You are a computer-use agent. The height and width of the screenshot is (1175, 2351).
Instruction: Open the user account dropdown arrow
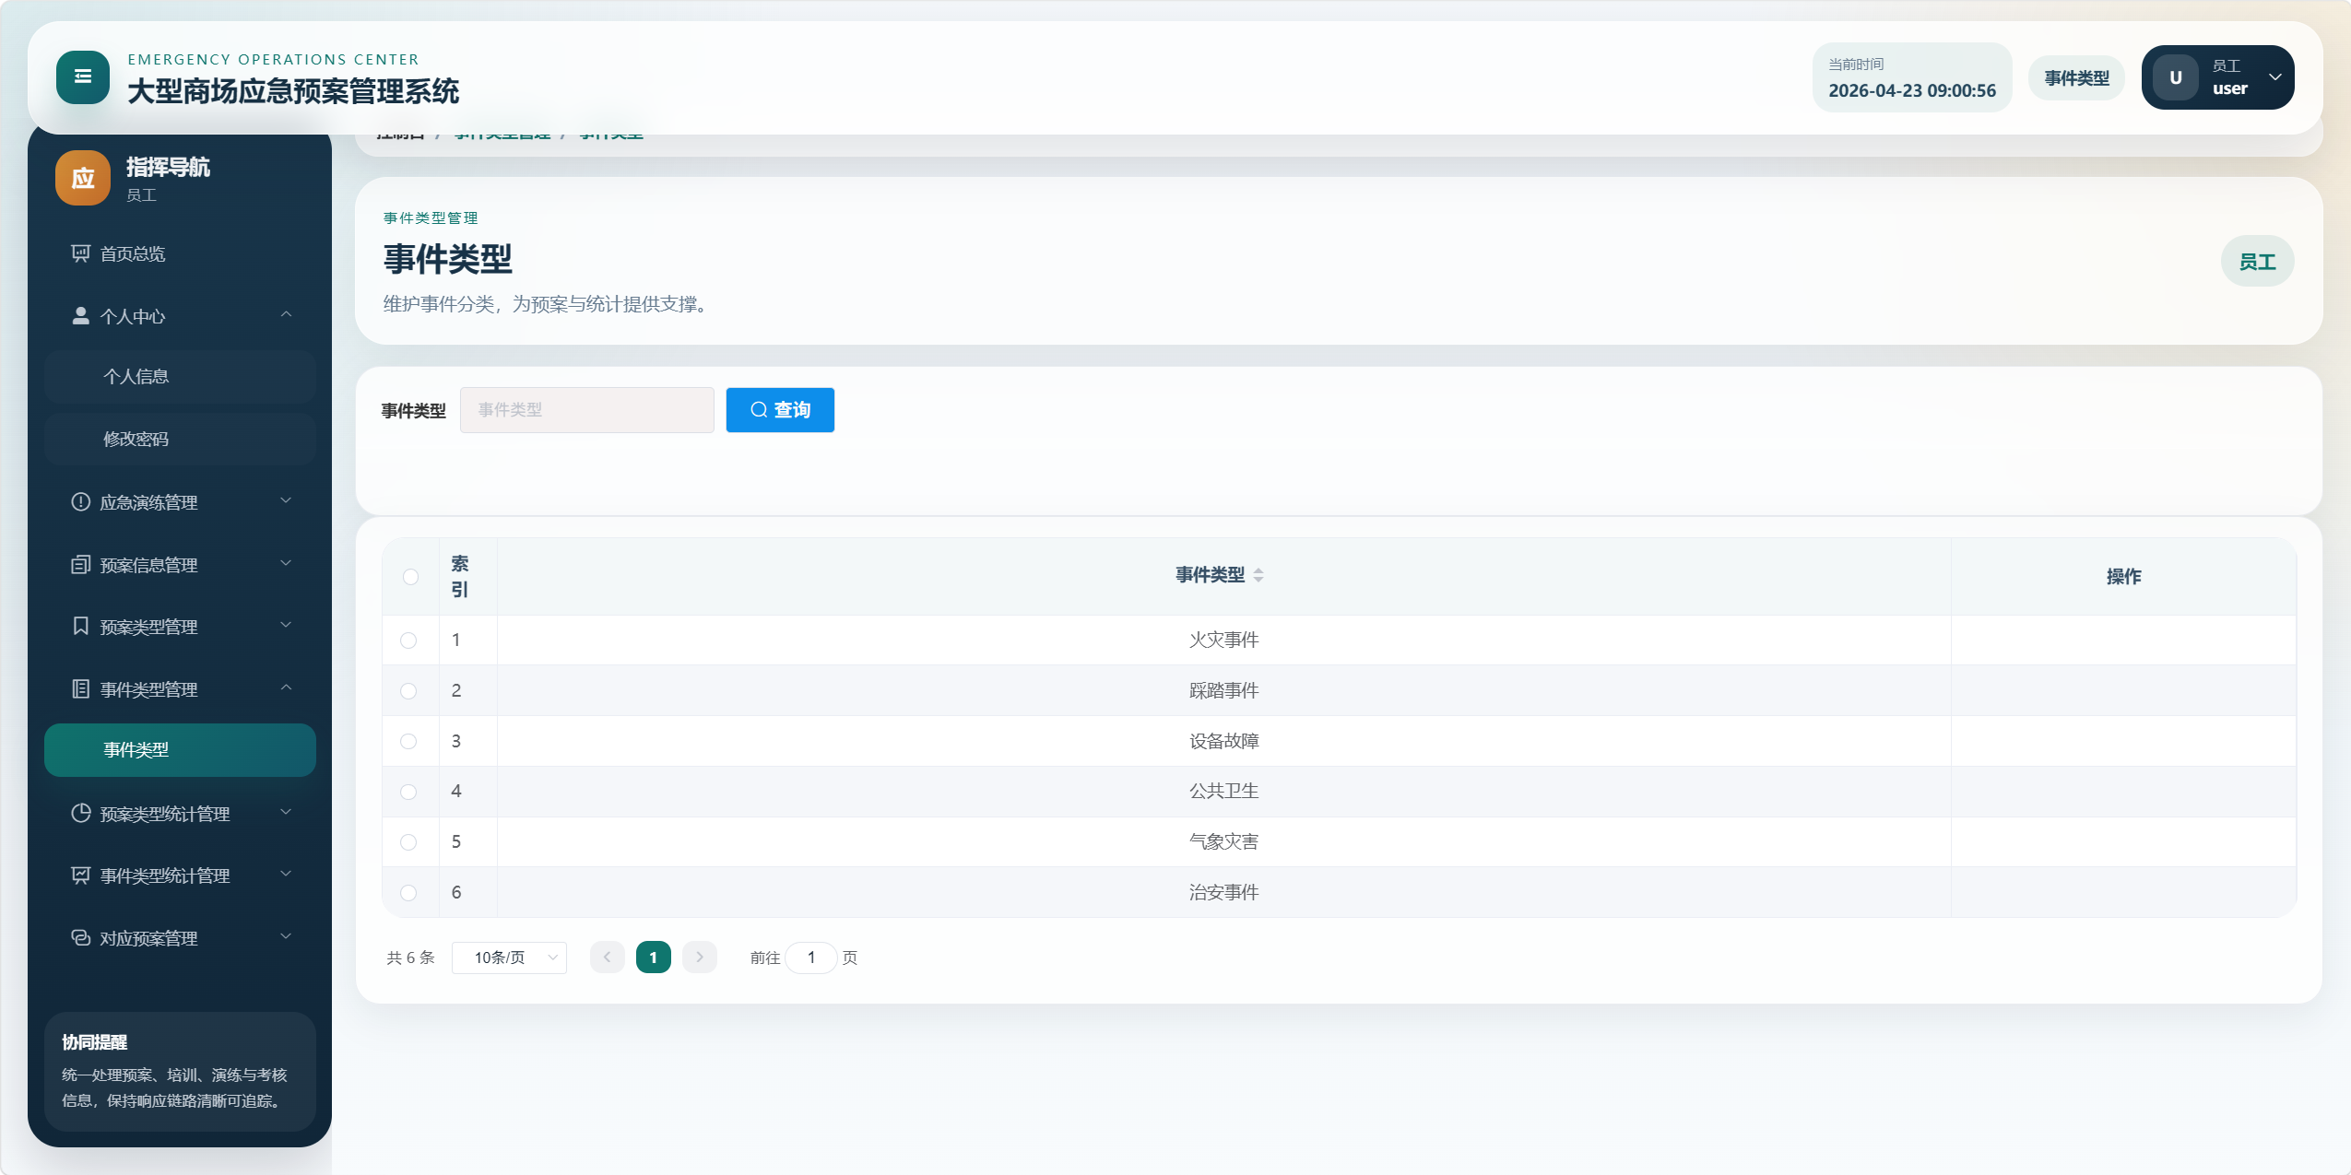point(2274,77)
